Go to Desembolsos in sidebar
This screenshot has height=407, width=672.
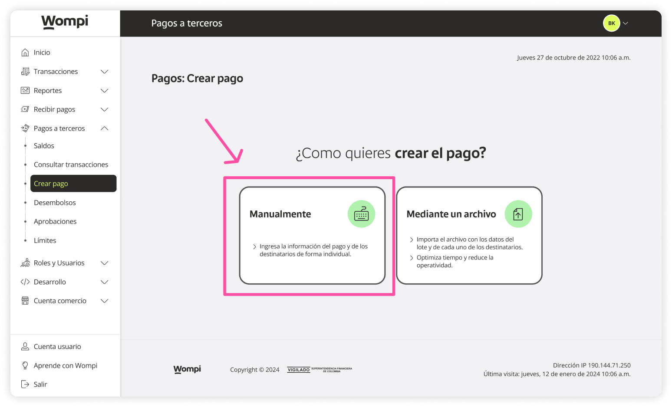tap(55, 203)
